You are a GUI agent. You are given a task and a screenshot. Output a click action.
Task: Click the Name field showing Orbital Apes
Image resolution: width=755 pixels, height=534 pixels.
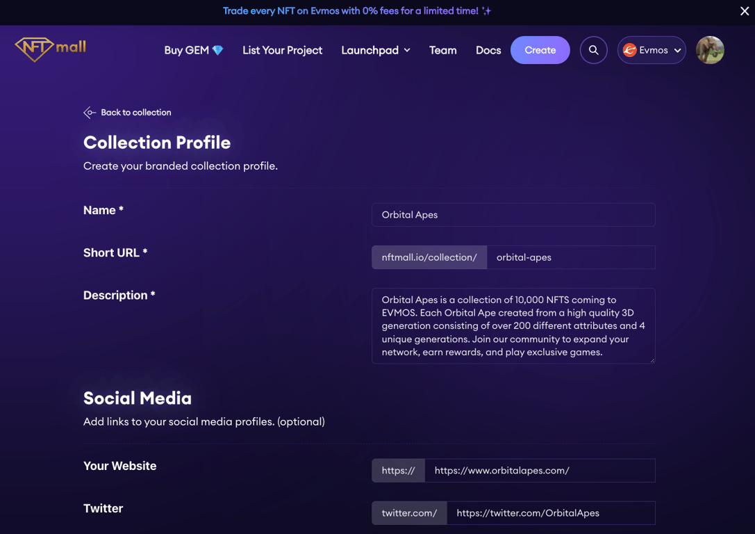coord(513,215)
